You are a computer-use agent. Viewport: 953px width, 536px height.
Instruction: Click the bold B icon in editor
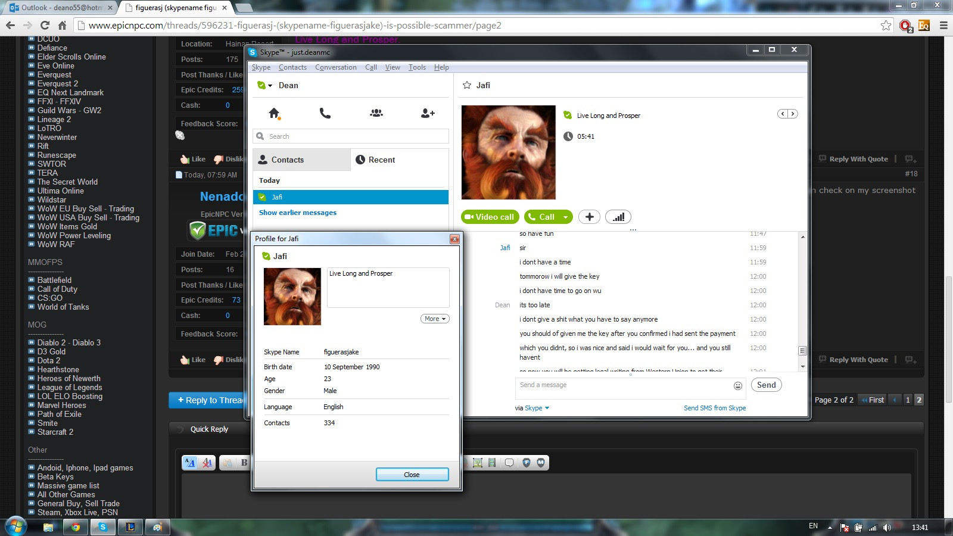244,463
